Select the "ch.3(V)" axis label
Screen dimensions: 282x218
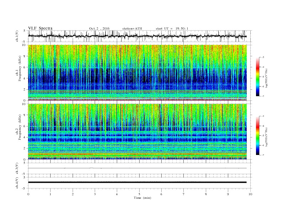pyautogui.click(x=17, y=168)
